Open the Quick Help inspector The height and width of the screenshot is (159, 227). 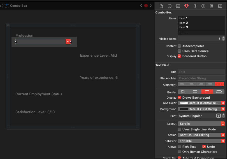pos(169,6)
